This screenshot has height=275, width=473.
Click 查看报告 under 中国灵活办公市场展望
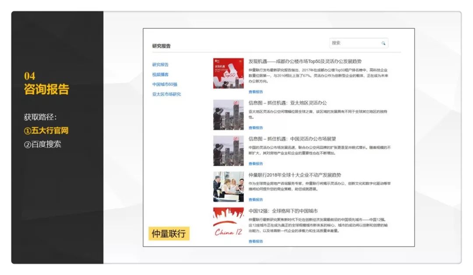[257, 164]
